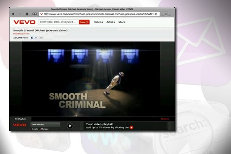Image resolution: width=231 pixels, height=154 pixels.
Task: Click the 157,093 views count
Action: coord(21,38)
